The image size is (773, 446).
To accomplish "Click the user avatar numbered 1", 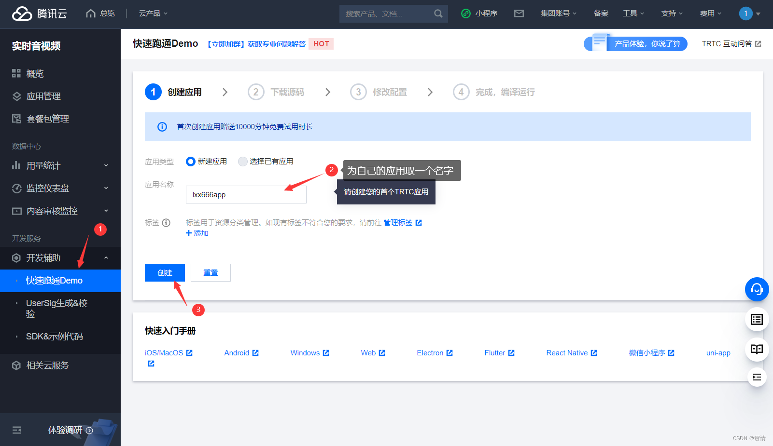I will (x=745, y=14).
